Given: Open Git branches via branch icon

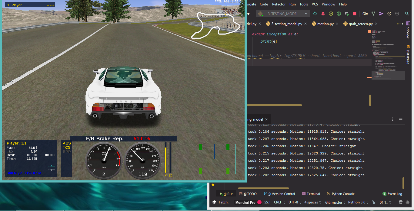Looking at the screenshot, I should (373, 14).
